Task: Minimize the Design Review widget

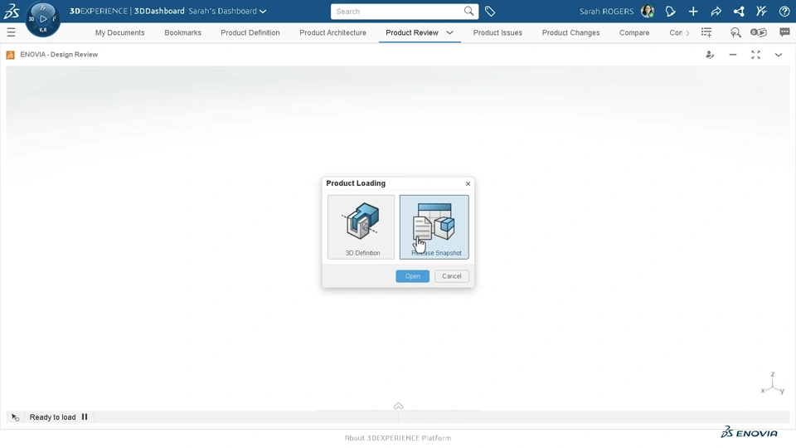Action: coord(732,55)
